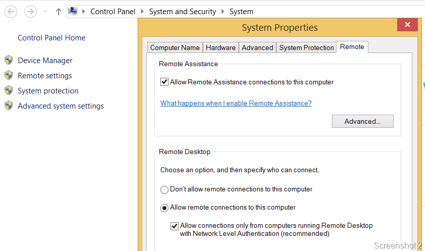425x251 pixels.
Task: Uncheck Allow Remote Assistance connections checkbox
Action: click(x=164, y=82)
